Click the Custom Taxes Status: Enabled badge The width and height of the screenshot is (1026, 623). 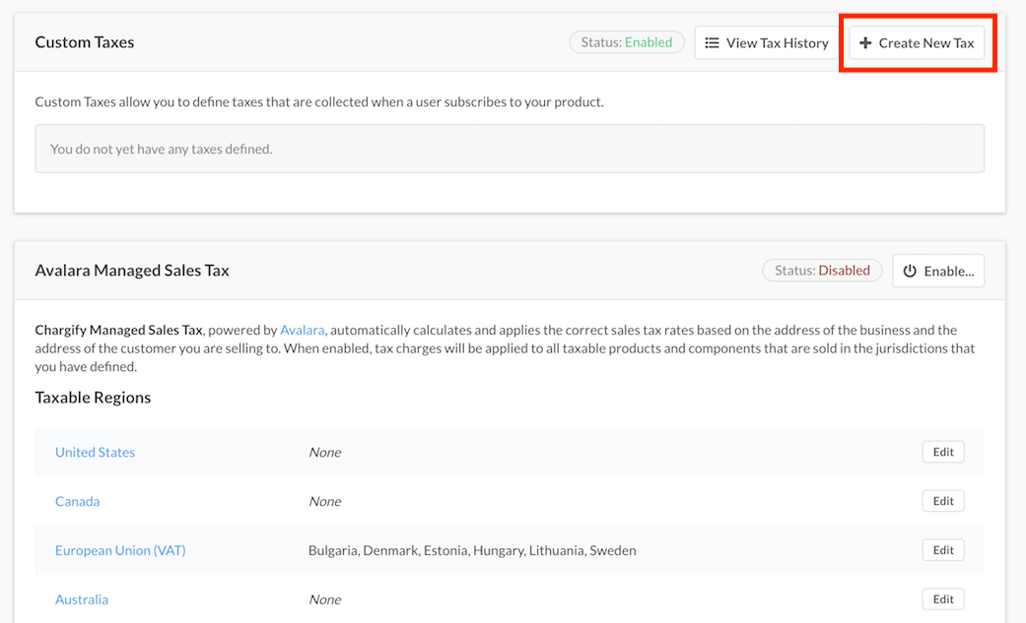[627, 42]
